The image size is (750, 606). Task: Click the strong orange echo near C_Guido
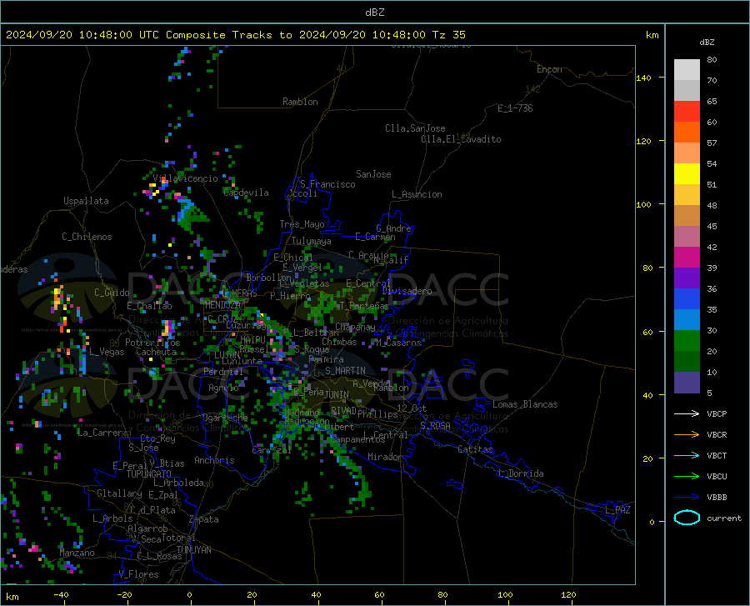(x=57, y=297)
